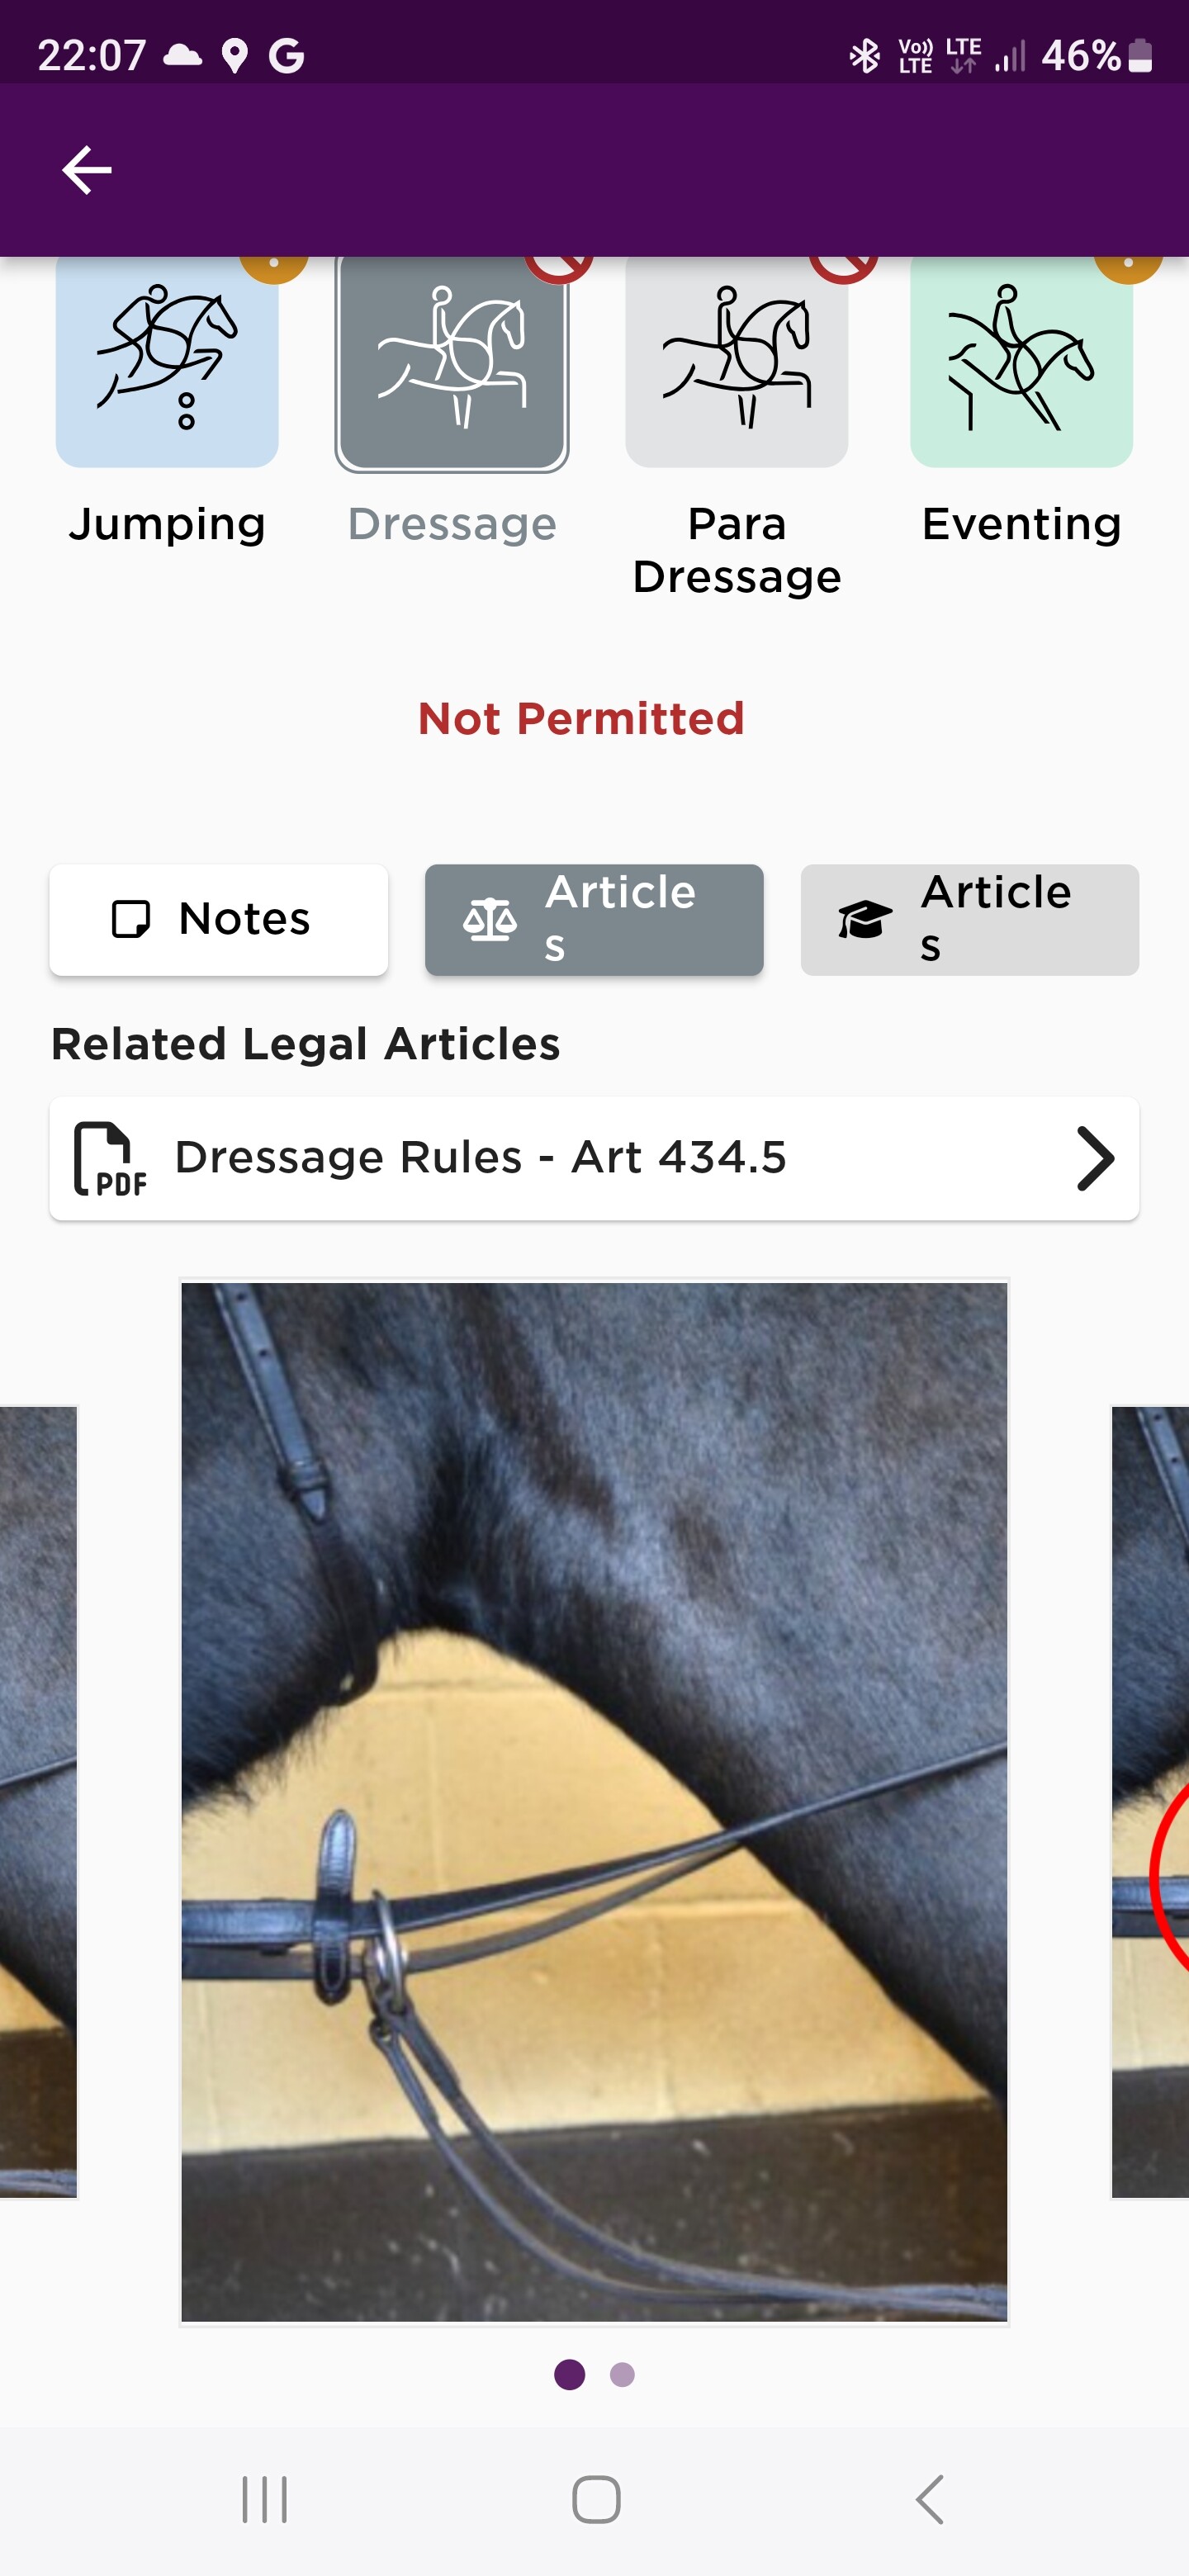The image size is (1189, 2576).
Task: Select the Eventing discipline icon
Action: [1021, 362]
